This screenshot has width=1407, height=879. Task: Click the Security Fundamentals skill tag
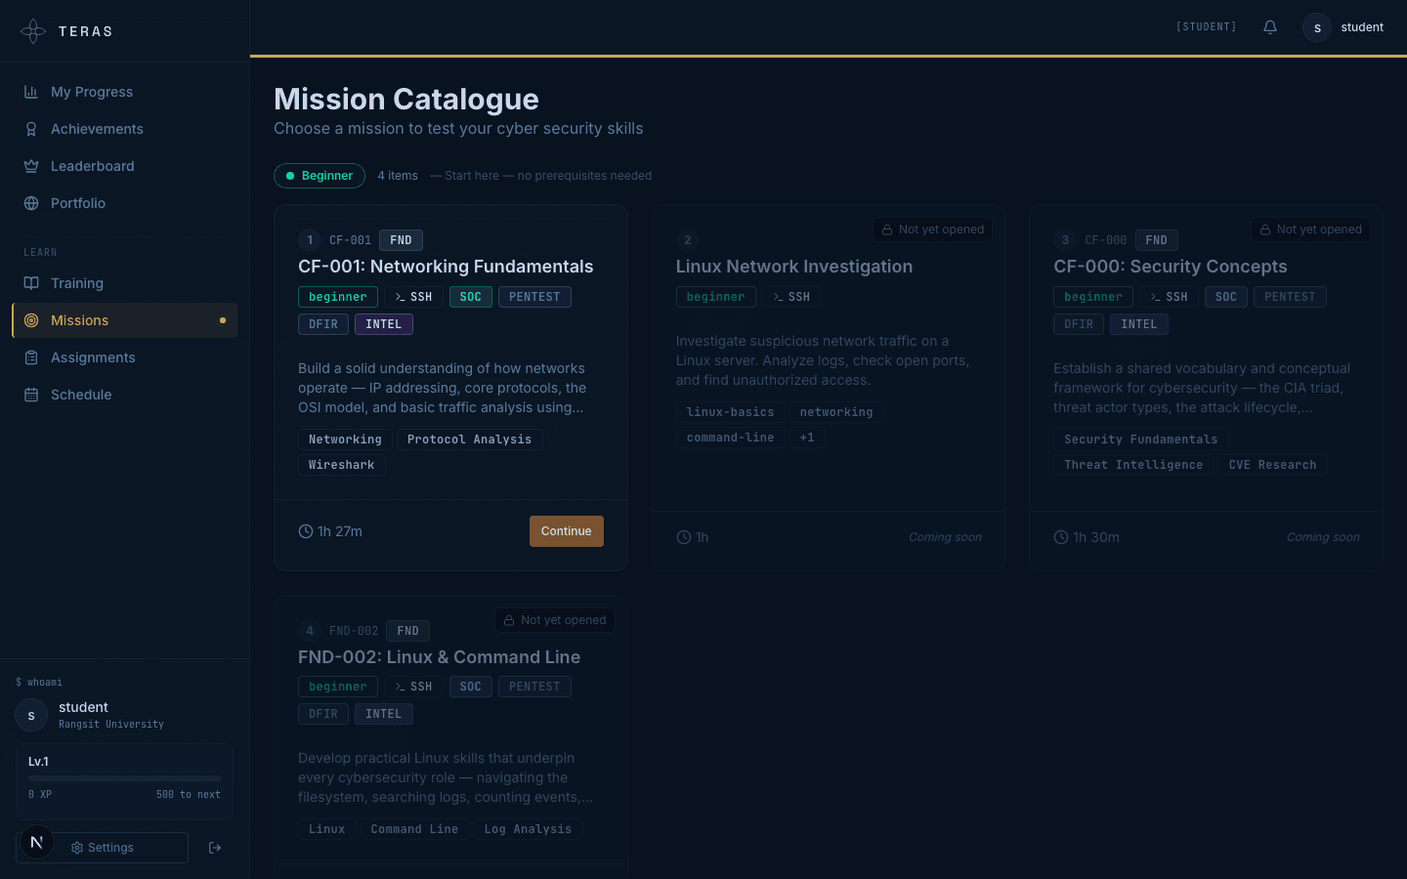click(x=1141, y=439)
